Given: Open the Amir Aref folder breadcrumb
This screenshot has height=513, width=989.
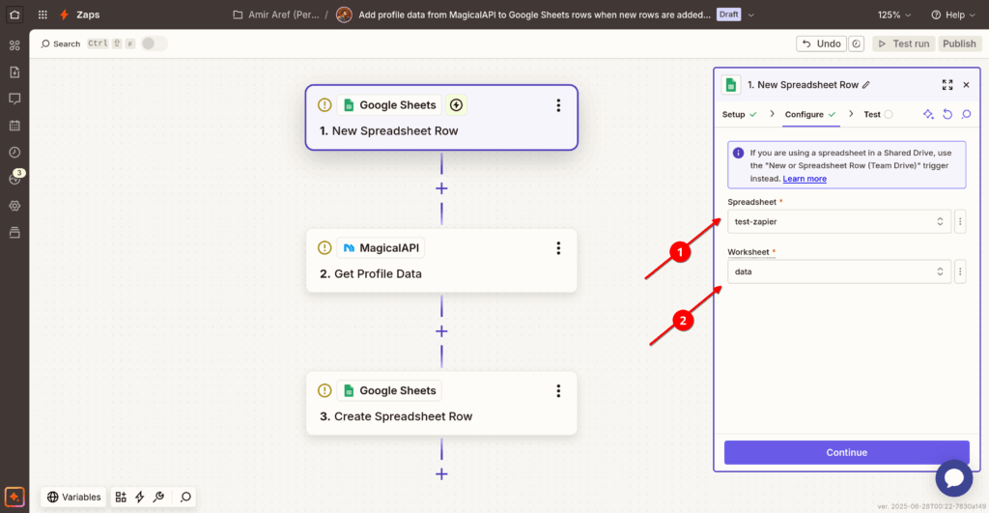Looking at the screenshot, I should tap(276, 14).
